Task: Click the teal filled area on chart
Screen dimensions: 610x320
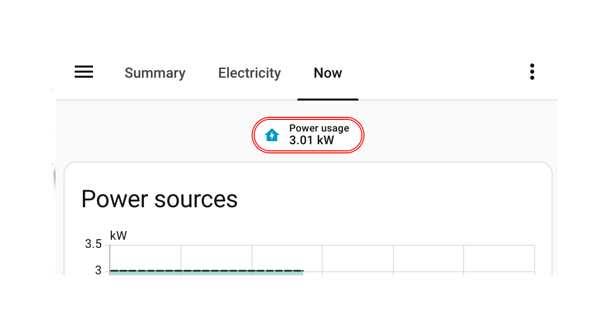Action: pyautogui.click(x=203, y=273)
